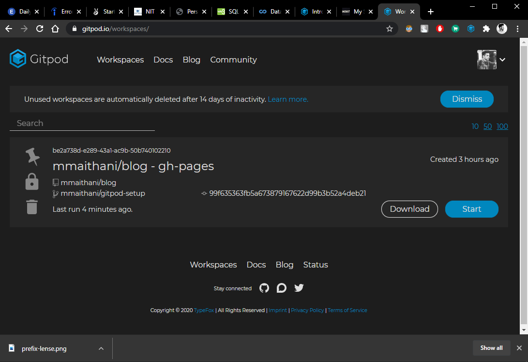Close the downloads bar
Screen dimensions: 528x362
tap(519, 348)
